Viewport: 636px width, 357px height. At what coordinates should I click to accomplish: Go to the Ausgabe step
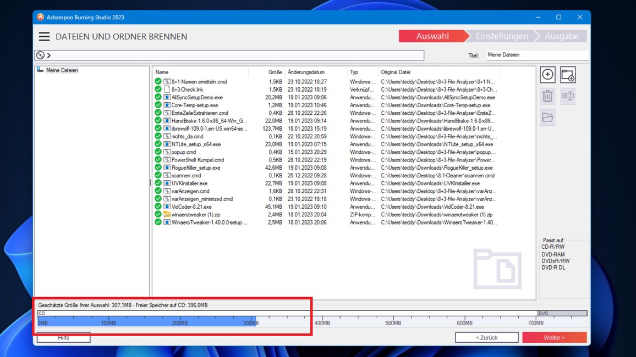[x=561, y=36]
